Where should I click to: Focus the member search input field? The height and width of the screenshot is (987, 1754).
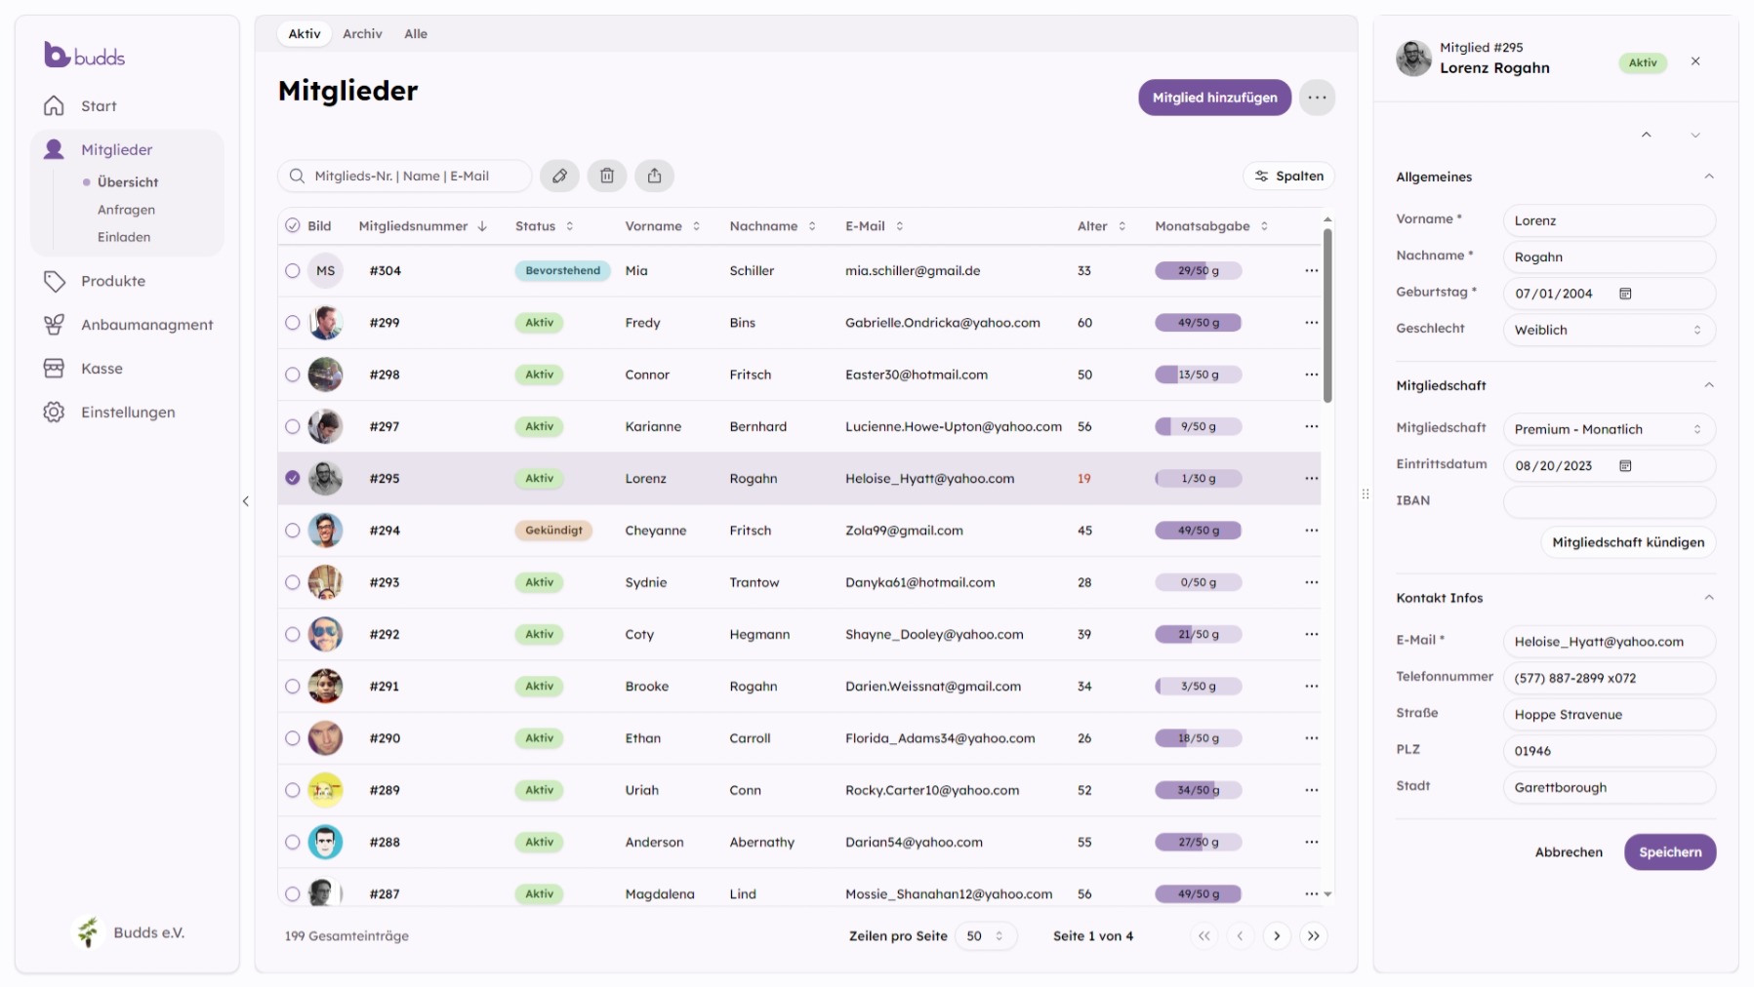click(x=405, y=176)
